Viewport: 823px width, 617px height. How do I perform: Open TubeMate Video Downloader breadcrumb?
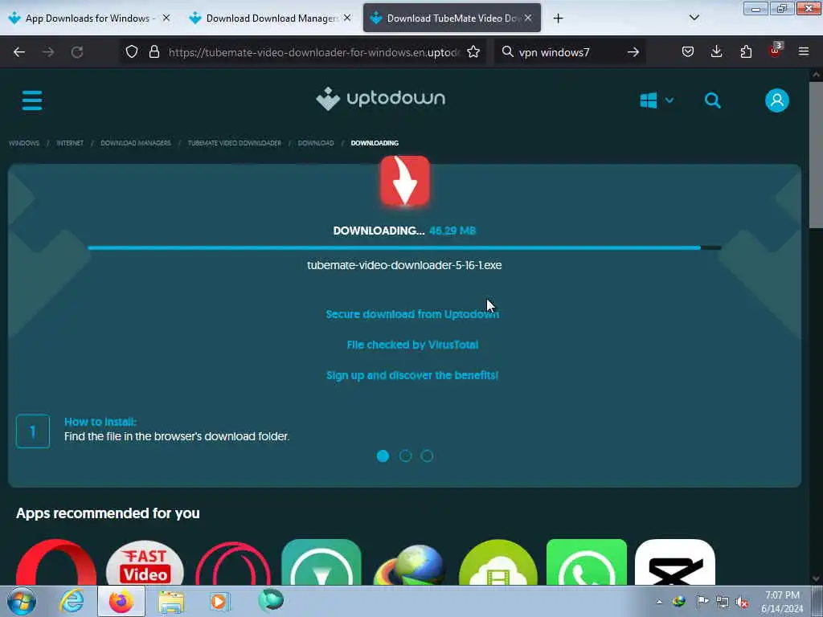pyautogui.click(x=234, y=143)
